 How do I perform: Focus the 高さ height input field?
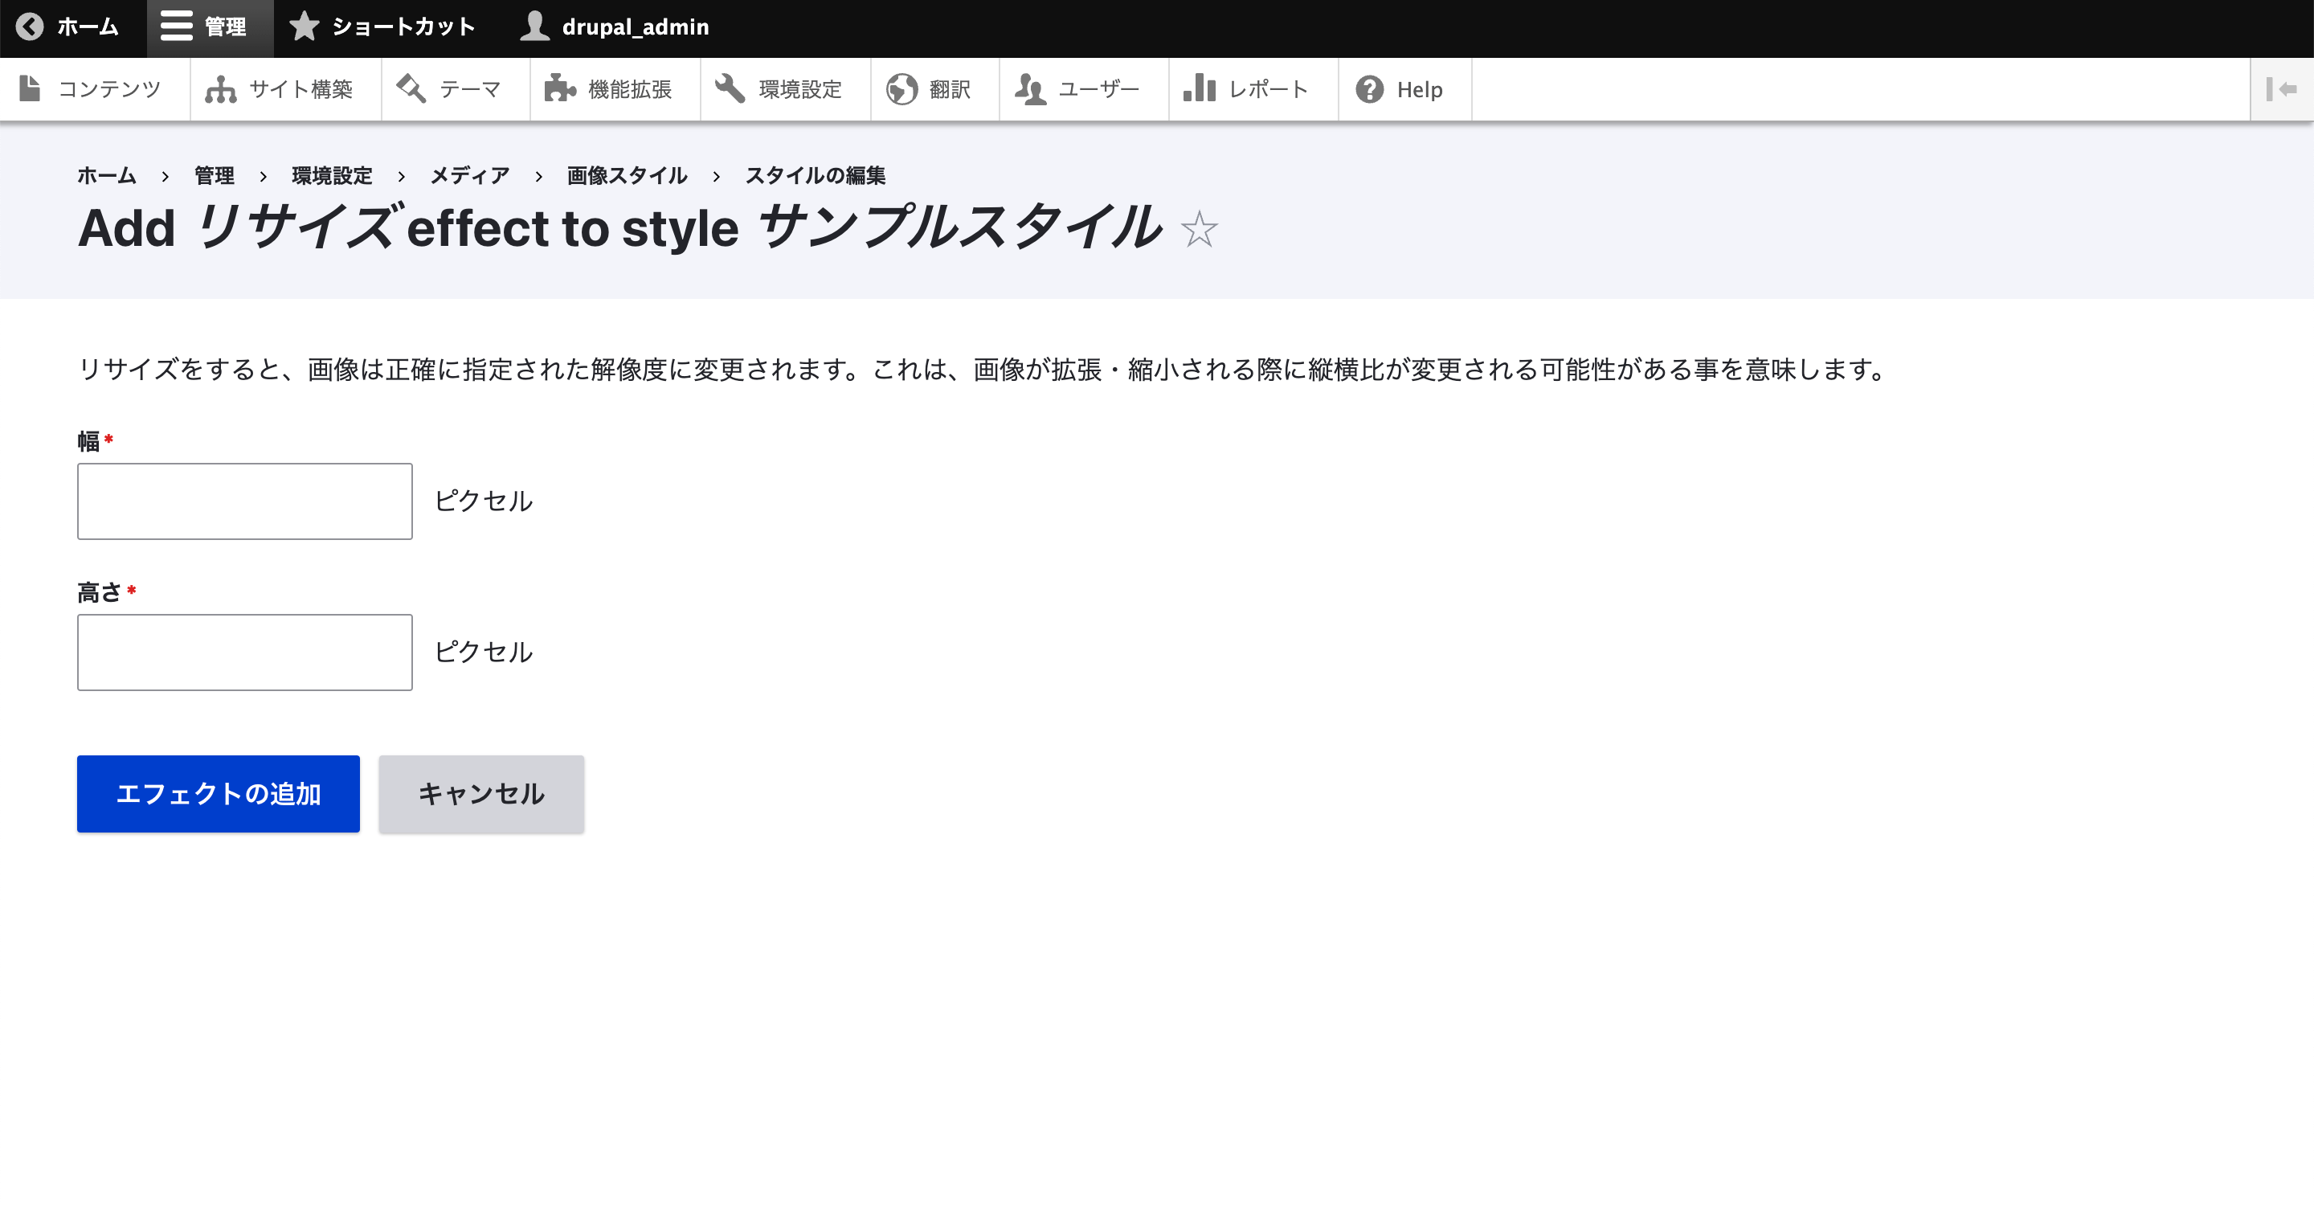(x=244, y=653)
